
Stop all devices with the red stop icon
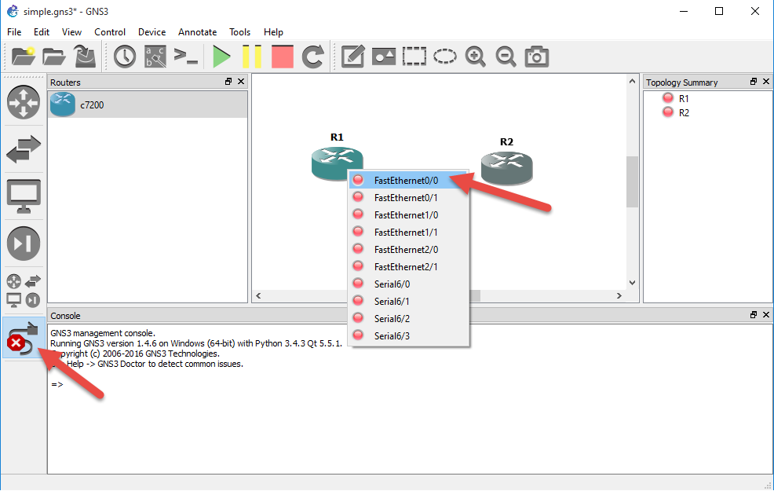pyautogui.click(x=282, y=56)
